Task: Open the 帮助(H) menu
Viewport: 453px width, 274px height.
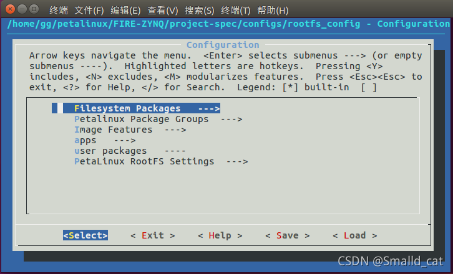Action: (273, 11)
